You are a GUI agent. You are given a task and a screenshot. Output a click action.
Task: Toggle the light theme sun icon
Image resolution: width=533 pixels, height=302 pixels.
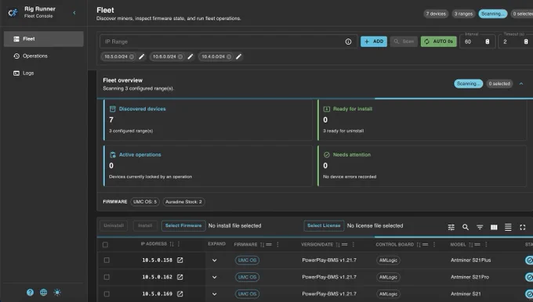(57, 292)
